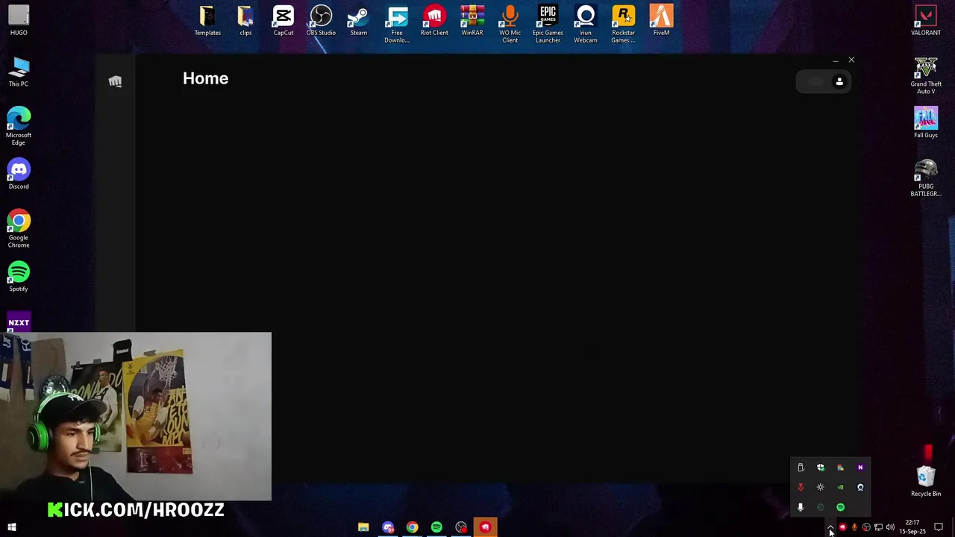The width and height of the screenshot is (955, 537).
Task: Open Rockstar Games Launcher shortcut
Action: [624, 25]
